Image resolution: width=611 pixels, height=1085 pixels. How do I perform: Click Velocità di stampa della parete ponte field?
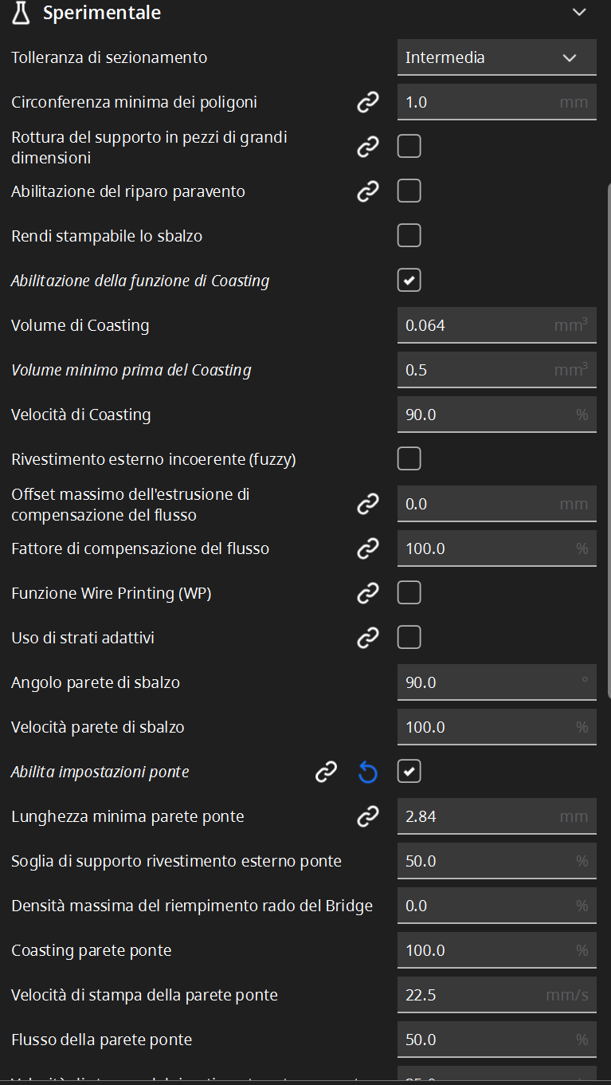pyautogui.click(x=497, y=995)
